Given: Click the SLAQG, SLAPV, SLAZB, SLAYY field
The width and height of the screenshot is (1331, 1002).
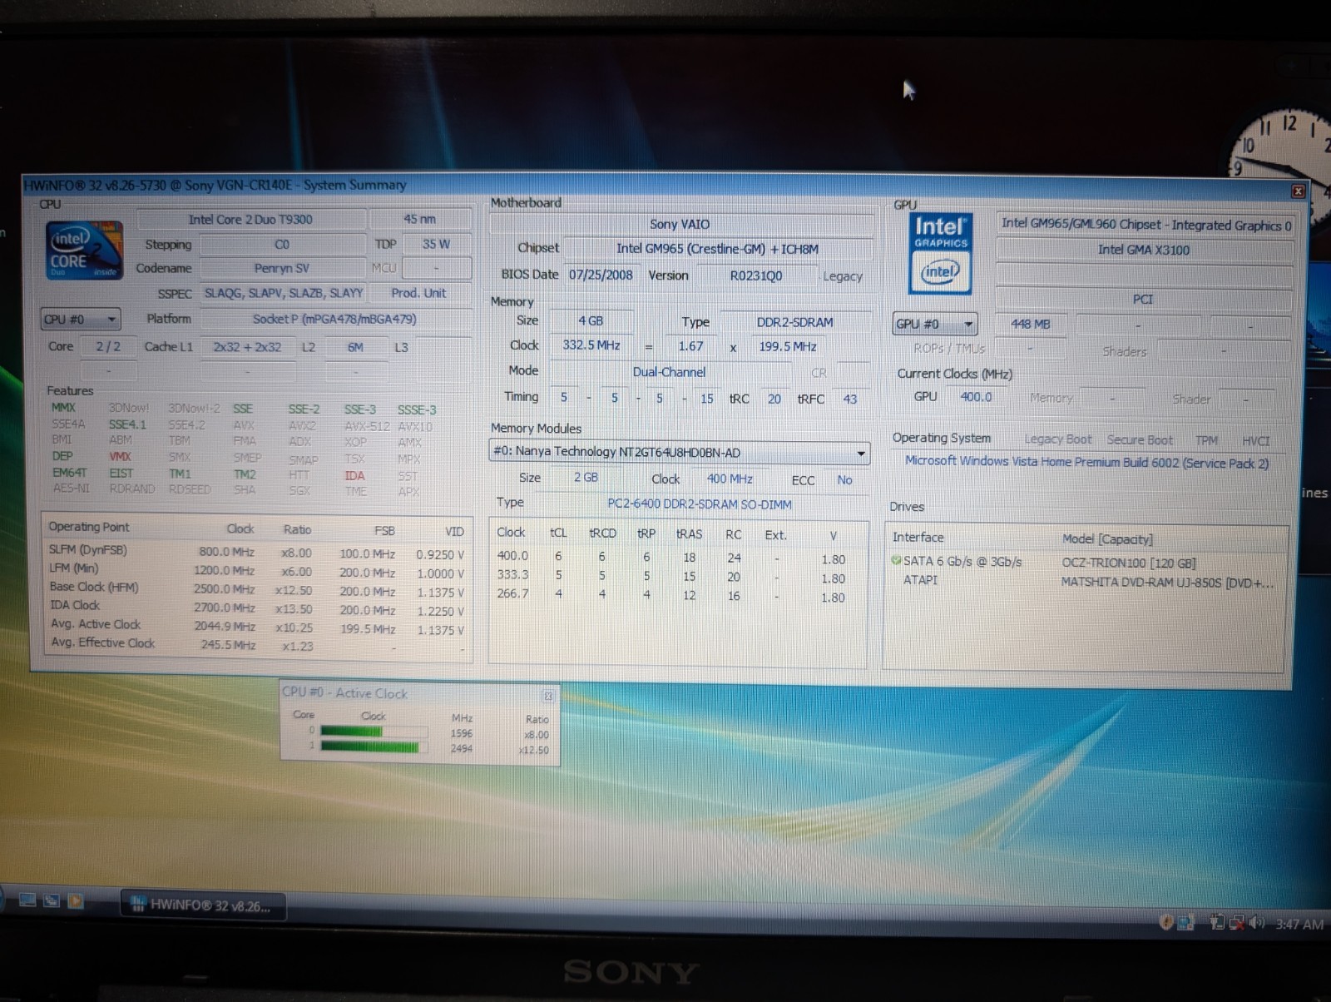Looking at the screenshot, I should 284,293.
